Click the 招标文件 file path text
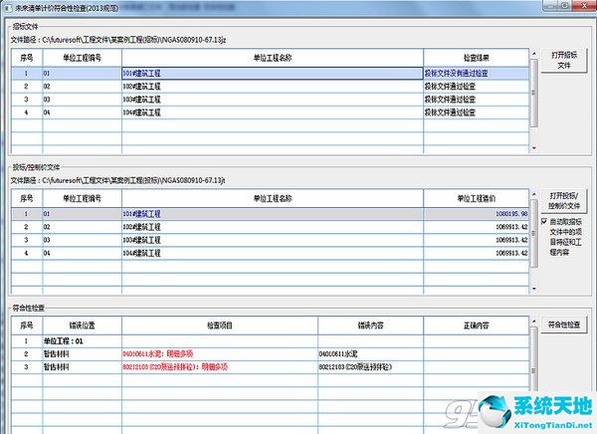The width and height of the screenshot is (597, 434). (118, 40)
